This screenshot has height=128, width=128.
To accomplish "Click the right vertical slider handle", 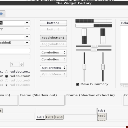I will 103,67.
